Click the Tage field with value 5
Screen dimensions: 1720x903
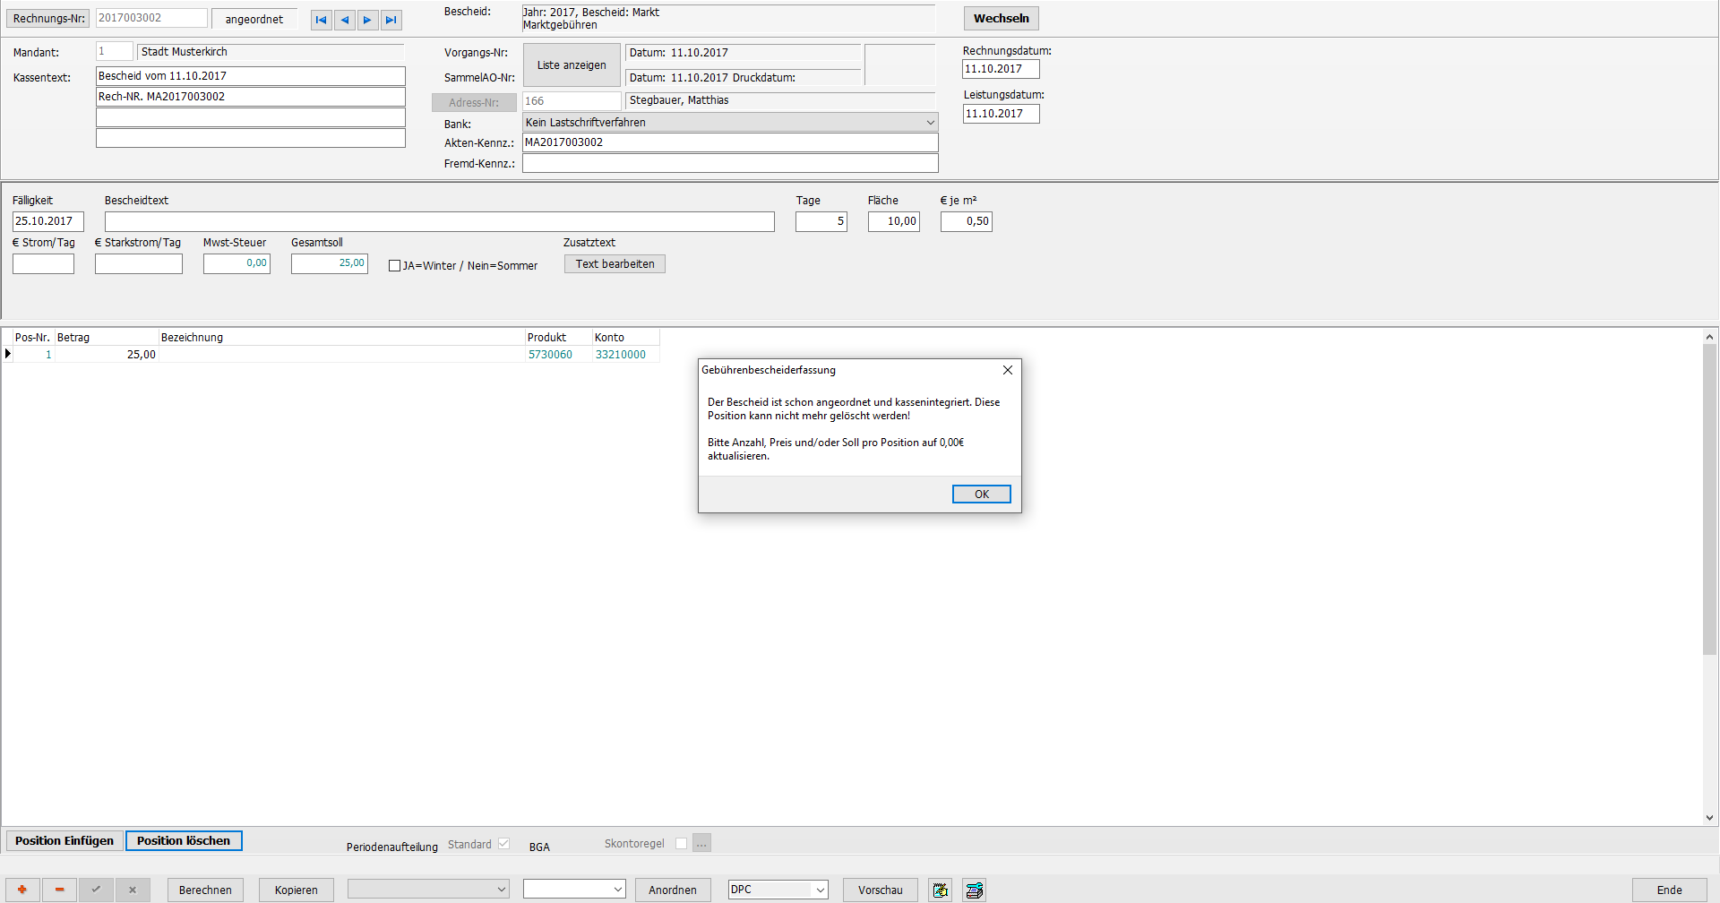pos(821,221)
